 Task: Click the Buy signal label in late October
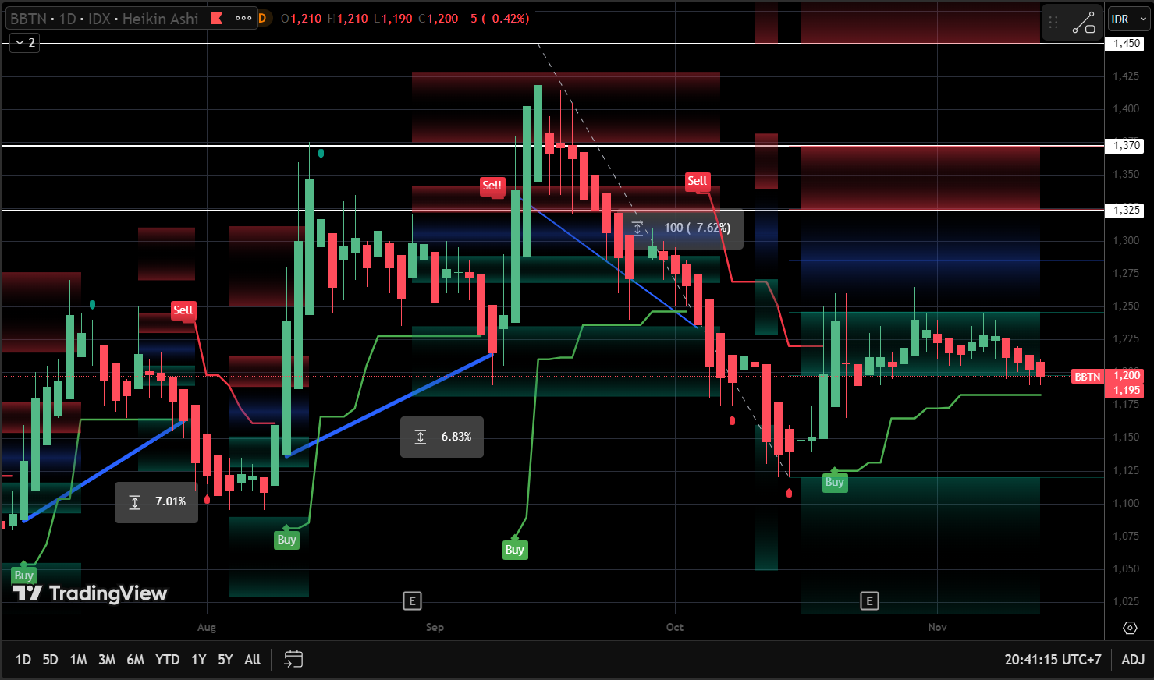[834, 482]
